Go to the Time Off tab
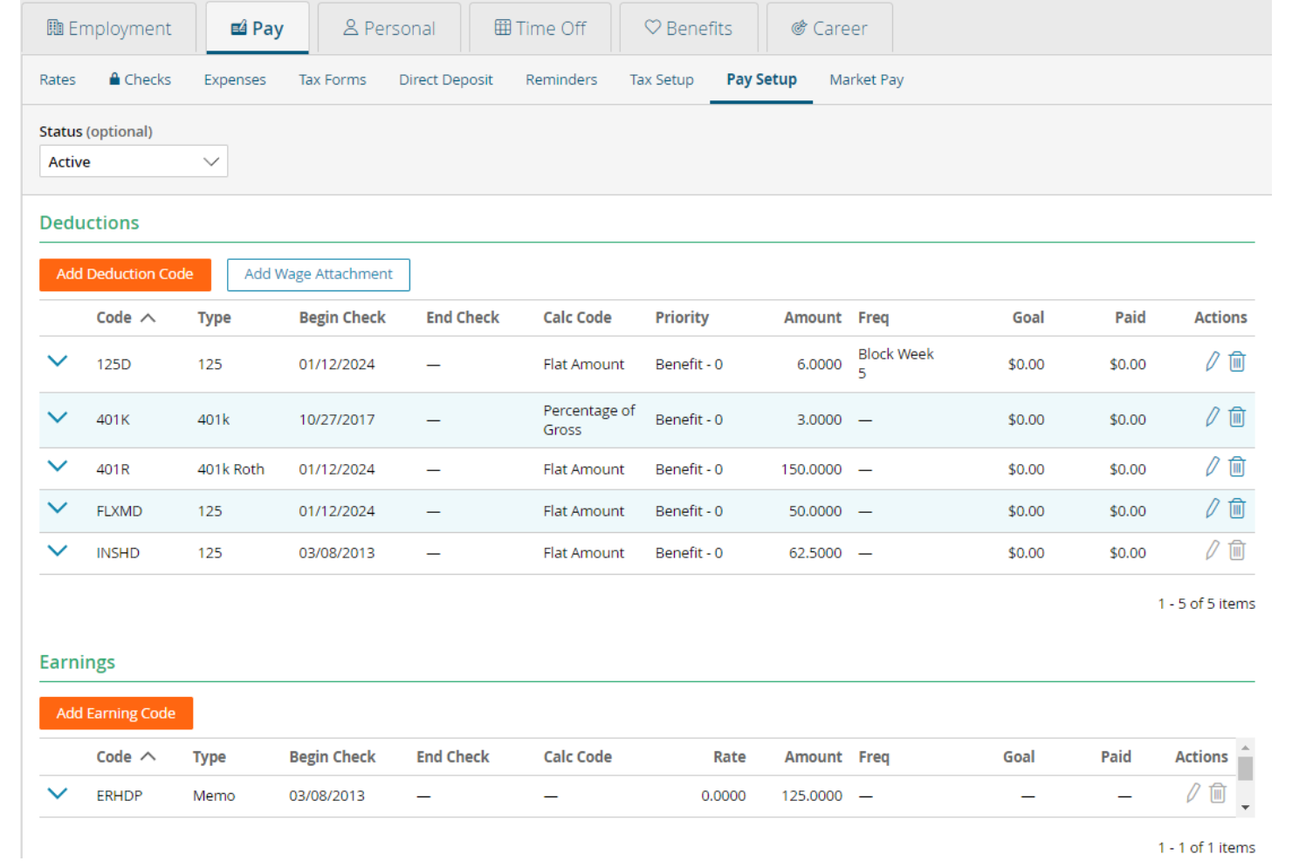This screenshot has width=1292, height=861. tap(540, 29)
